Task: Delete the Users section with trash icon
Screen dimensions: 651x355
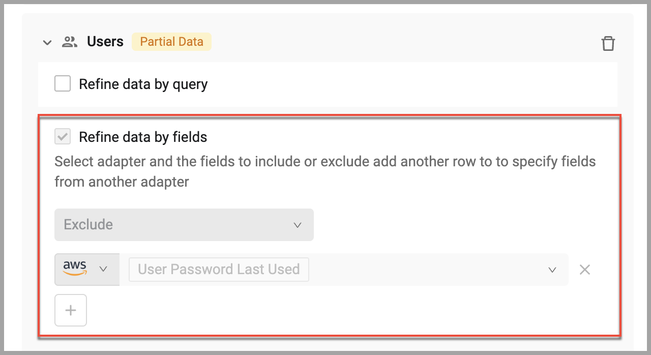Action: 608,43
